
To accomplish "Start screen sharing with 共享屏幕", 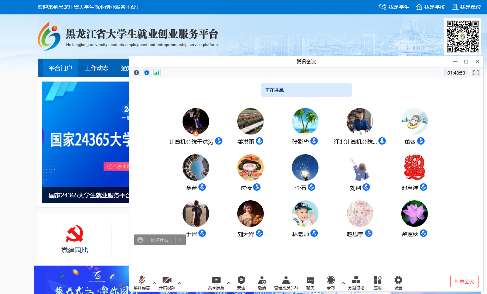I will (x=216, y=283).
